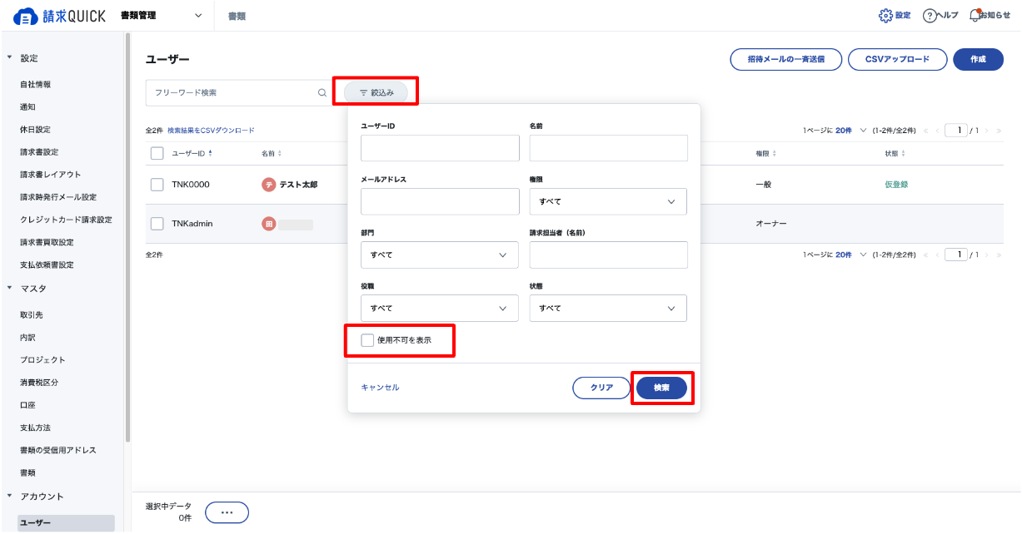The width and height of the screenshot is (1022, 534).
Task: Check the TNK0000 row checkbox
Action: coord(157,185)
